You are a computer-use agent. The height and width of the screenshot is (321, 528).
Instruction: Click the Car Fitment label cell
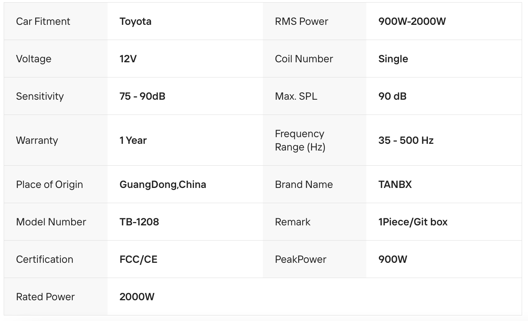[x=43, y=21]
